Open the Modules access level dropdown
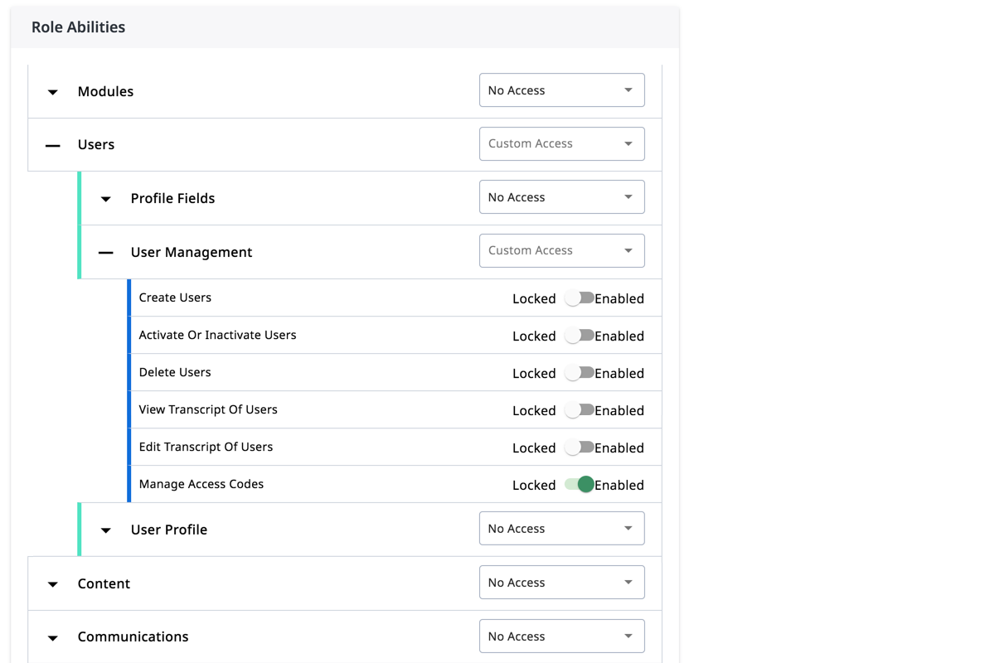The height and width of the screenshot is (663, 995). click(562, 90)
